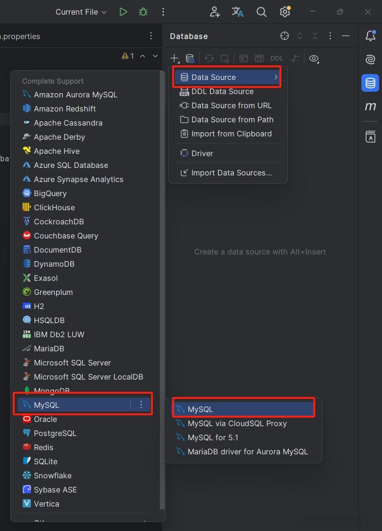Viewport: 382px width, 531px height.
Task: Click the icon right of Refresh in the Database toolbar
Action: coord(224,59)
